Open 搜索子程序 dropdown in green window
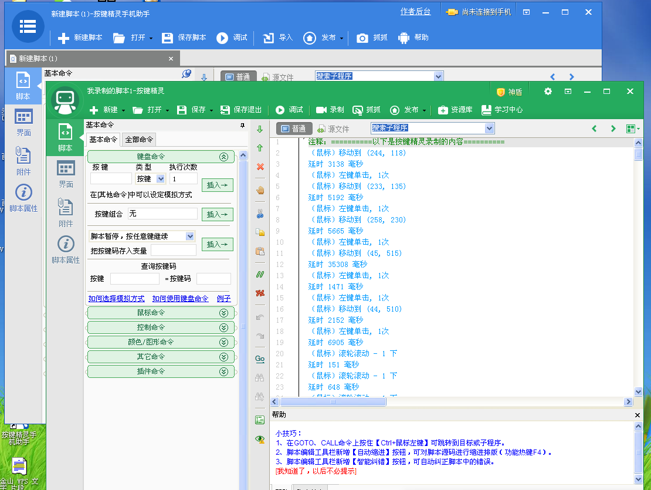The height and width of the screenshot is (490, 651). click(490, 128)
